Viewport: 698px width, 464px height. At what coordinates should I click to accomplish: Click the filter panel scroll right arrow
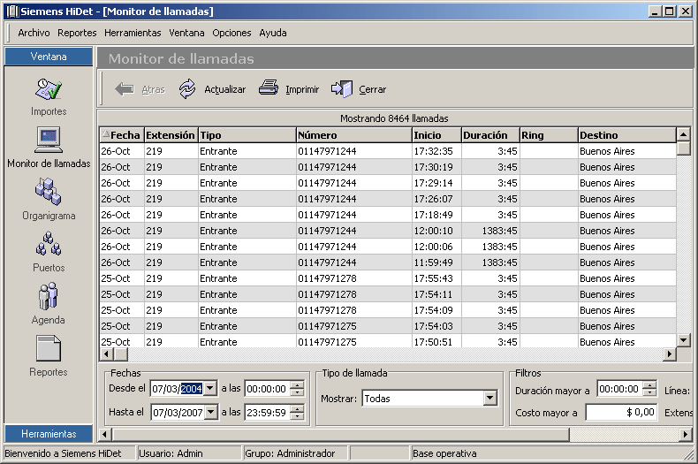click(x=686, y=434)
